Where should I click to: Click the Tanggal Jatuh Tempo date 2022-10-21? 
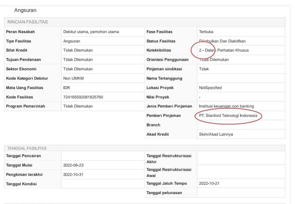click(209, 183)
